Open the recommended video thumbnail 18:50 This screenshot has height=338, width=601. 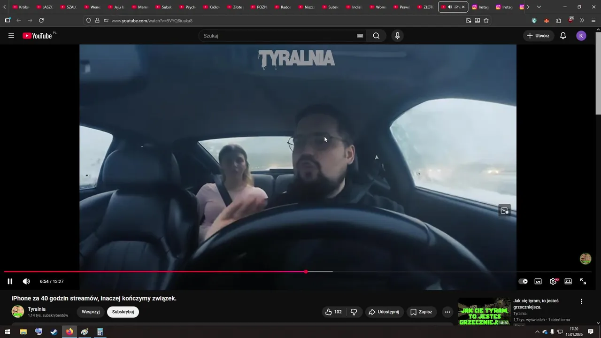484,312
